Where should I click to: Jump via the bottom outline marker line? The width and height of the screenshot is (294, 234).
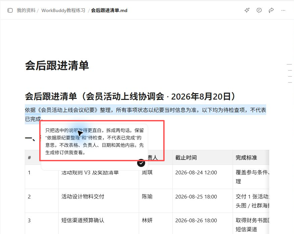[x=290, y=82]
